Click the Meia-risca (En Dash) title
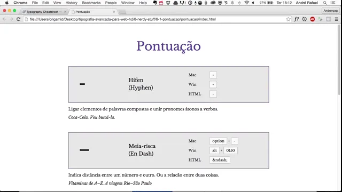This screenshot has height=192, width=342. coord(142,150)
